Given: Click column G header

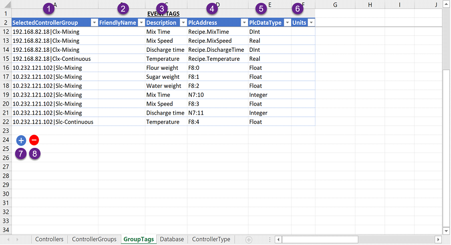Looking at the screenshot, I should 335,4.
